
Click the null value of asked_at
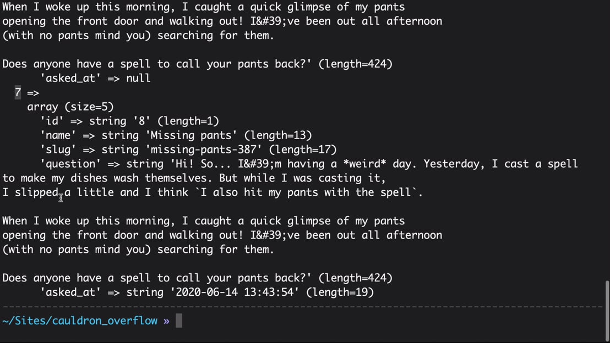click(x=138, y=78)
